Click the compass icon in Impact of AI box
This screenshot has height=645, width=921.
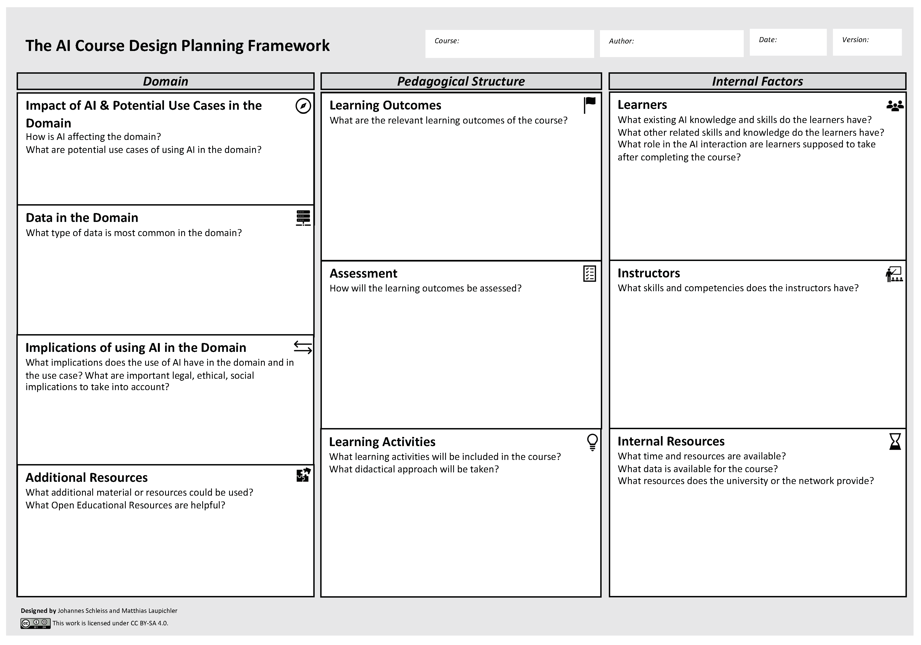point(303,106)
